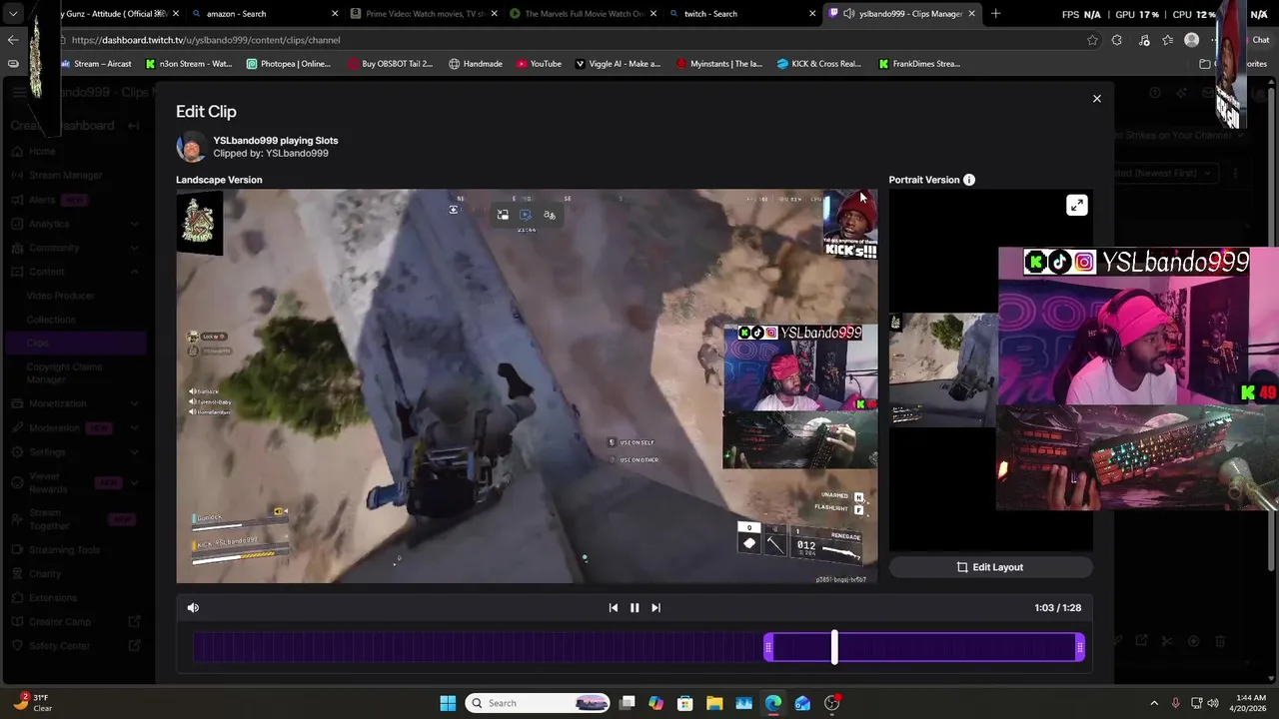The image size is (1279, 719).
Task: Click the dashboard.twitch.tv address bar
Action: (570, 40)
